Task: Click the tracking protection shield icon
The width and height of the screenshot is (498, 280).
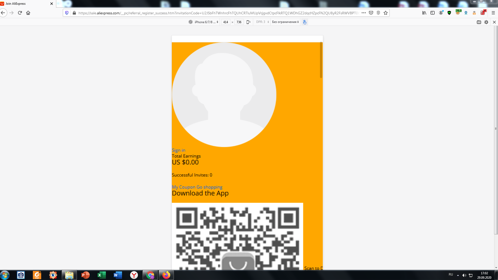Action: tap(67, 13)
